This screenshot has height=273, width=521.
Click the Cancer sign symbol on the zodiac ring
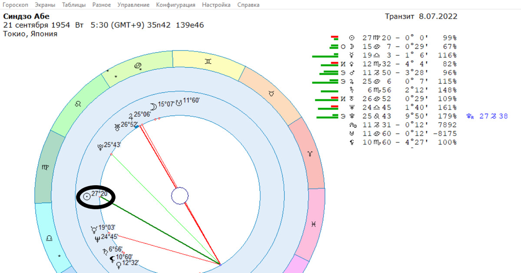pos(138,65)
